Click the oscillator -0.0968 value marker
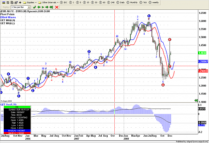This screenshot has height=143, width=209. [202, 123]
